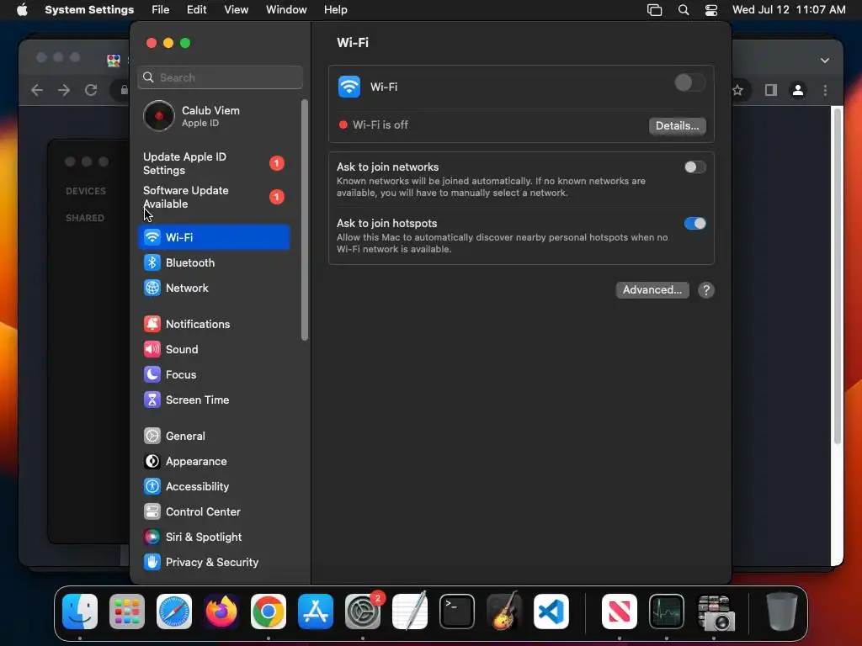Open GarageBand in the Dock

pyautogui.click(x=504, y=612)
